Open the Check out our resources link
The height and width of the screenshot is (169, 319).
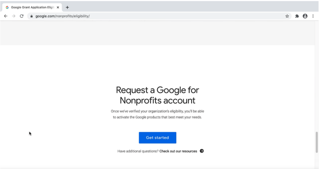(x=178, y=151)
